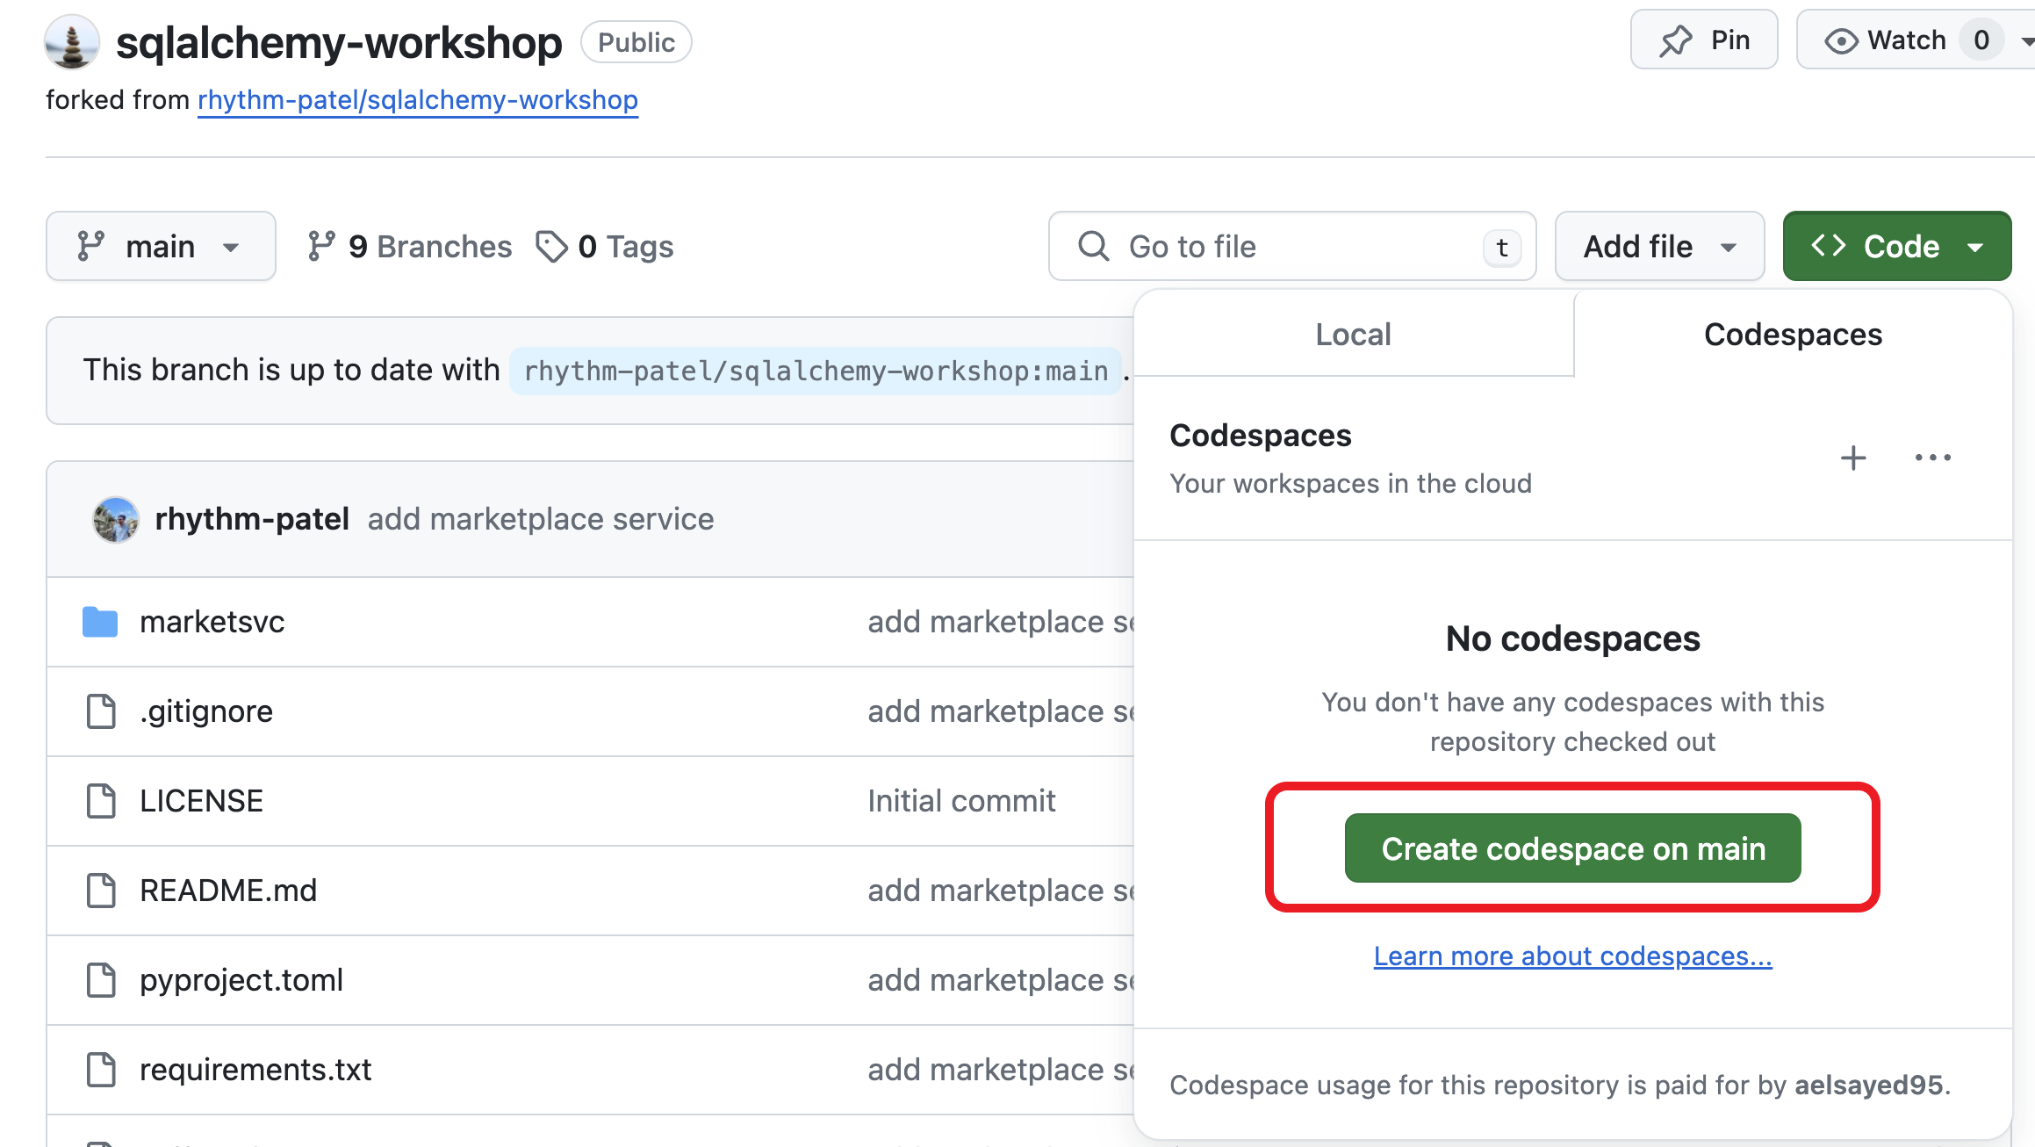This screenshot has height=1147, width=2035.
Task: Click the Watch count badge 0
Action: 1981,40
